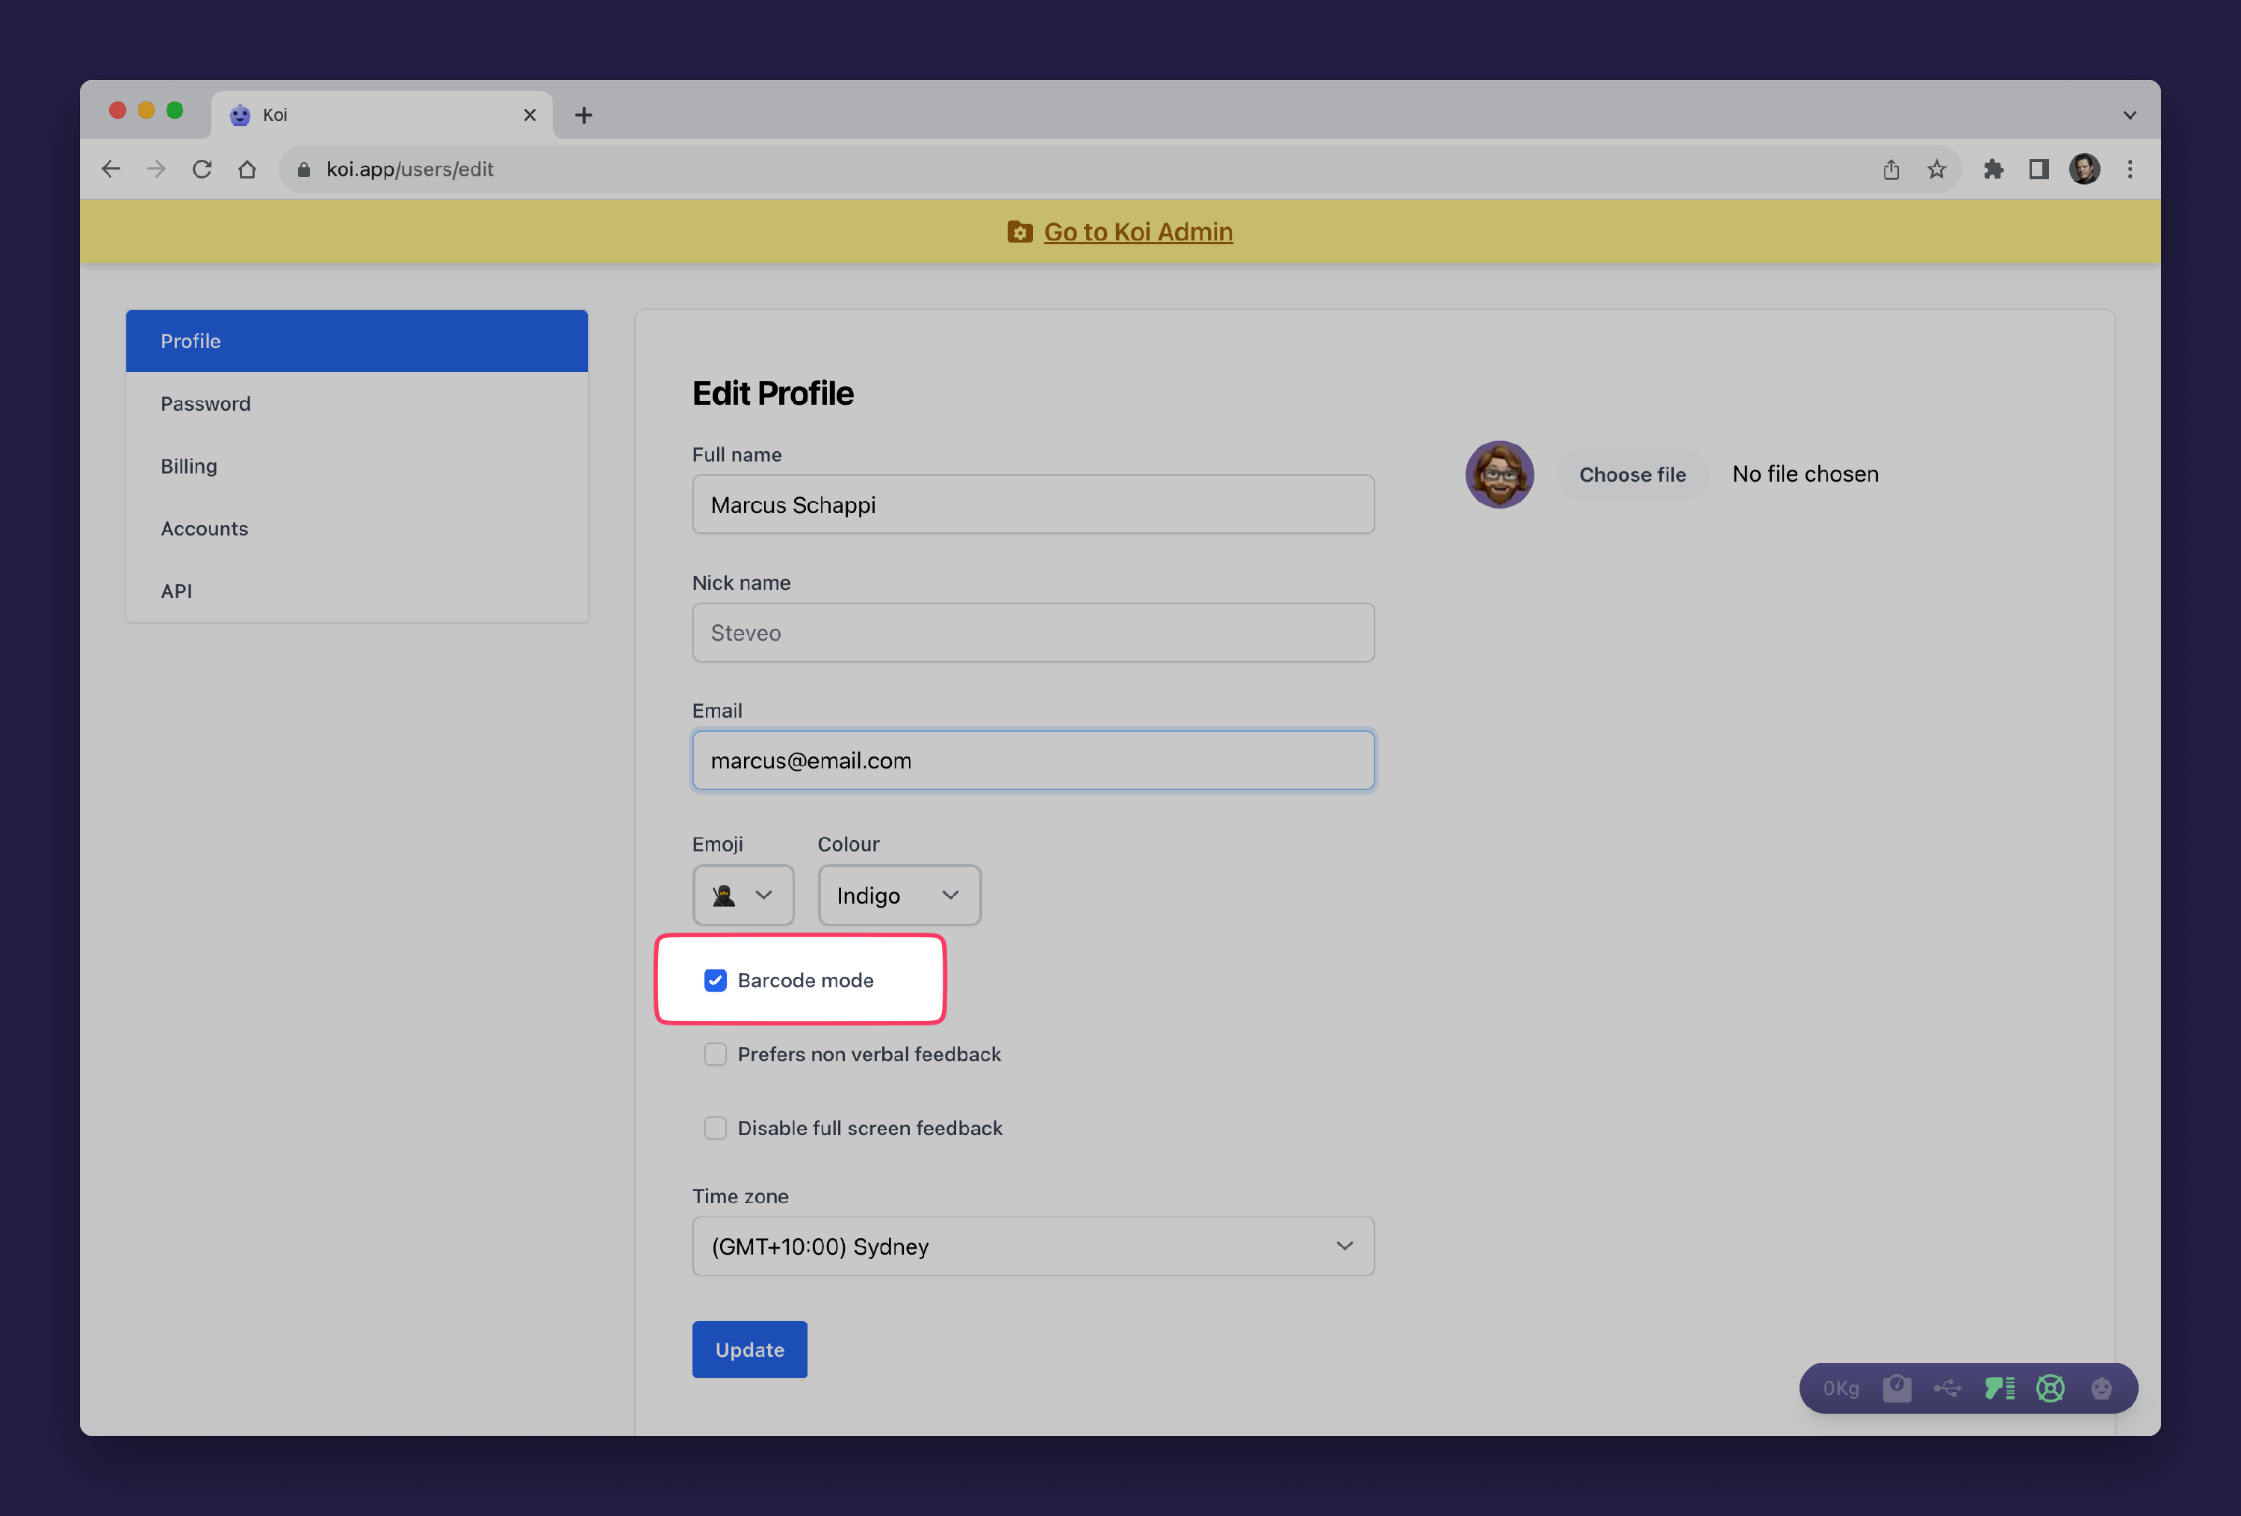The height and width of the screenshot is (1516, 2241).
Task: Click the green barcode scanner icon
Action: point(1999,1388)
